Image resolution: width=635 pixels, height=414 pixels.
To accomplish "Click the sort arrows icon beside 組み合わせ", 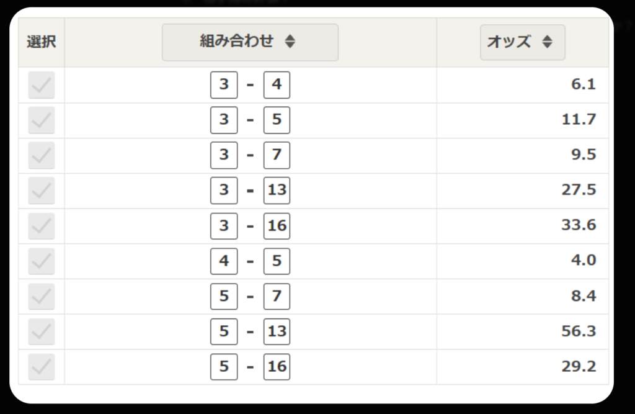I will [x=290, y=42].
